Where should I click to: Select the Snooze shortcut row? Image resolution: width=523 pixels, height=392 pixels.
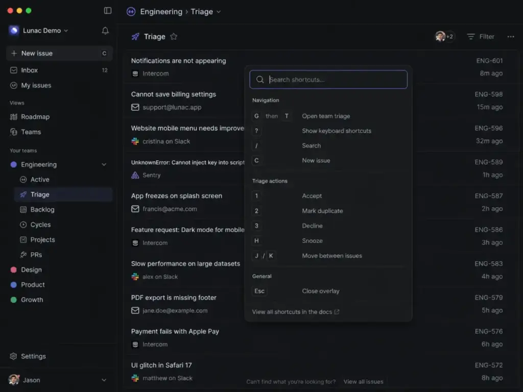[328, 241]
